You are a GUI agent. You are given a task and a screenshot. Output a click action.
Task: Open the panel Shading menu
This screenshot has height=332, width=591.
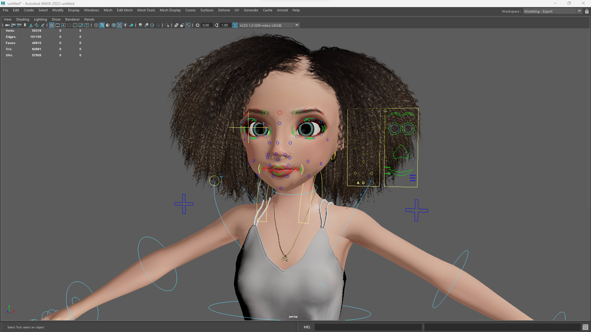tap(22, 19)
